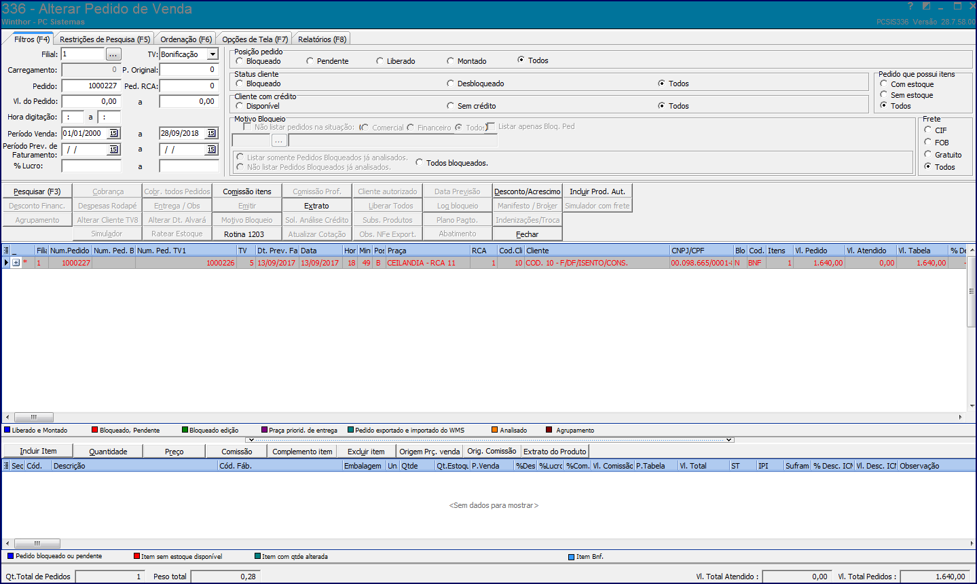
Task: Click Extrato do Produto button
Action: point(555,452)
